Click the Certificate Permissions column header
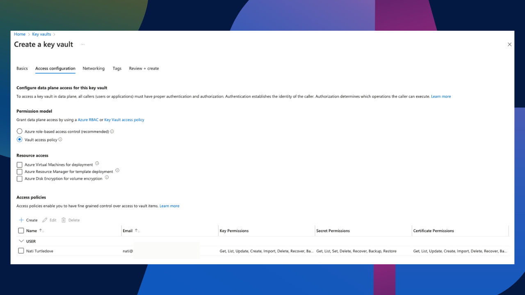 (434, 231)
